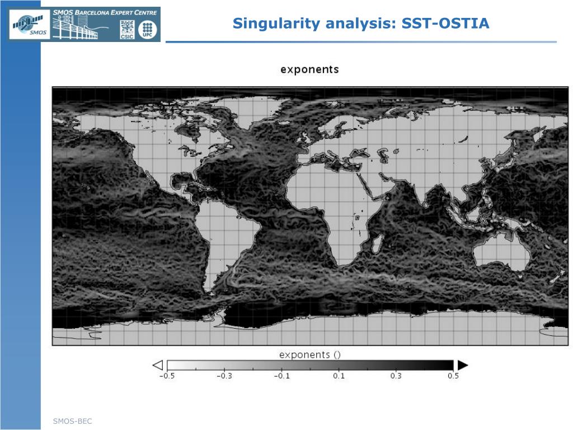Click Madagascar island on the map

(378, 244)
